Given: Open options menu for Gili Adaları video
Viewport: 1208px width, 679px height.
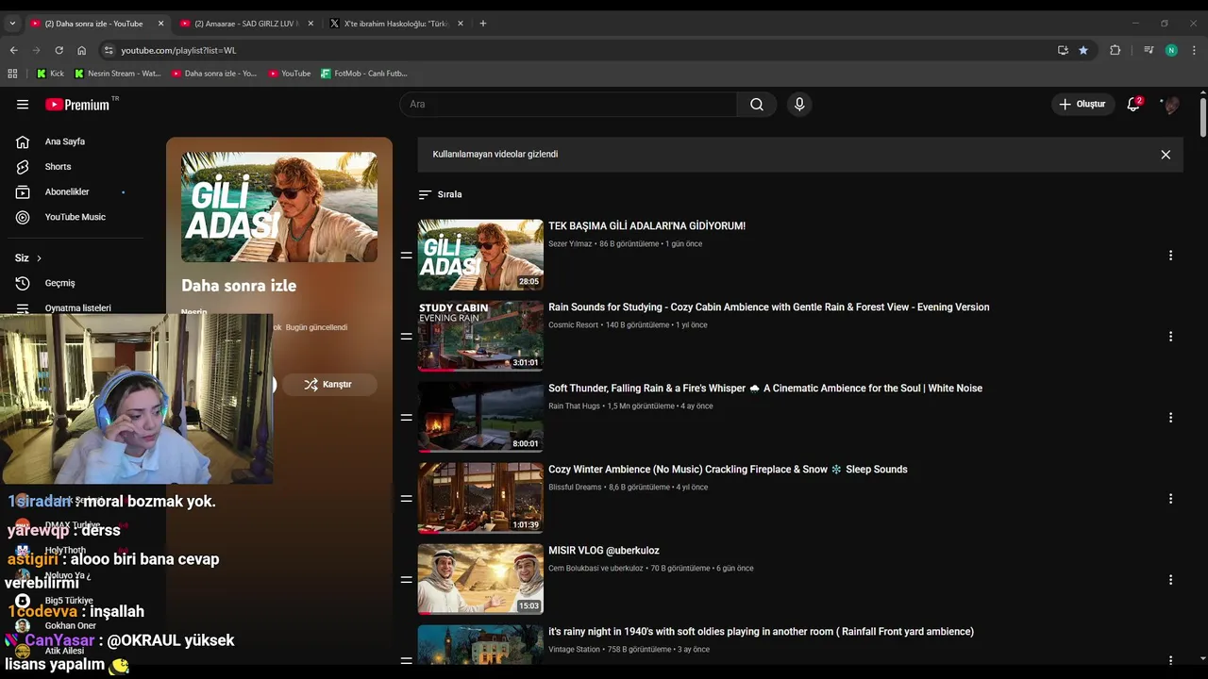Looking at the screenshot, I should coord(1170,256).
